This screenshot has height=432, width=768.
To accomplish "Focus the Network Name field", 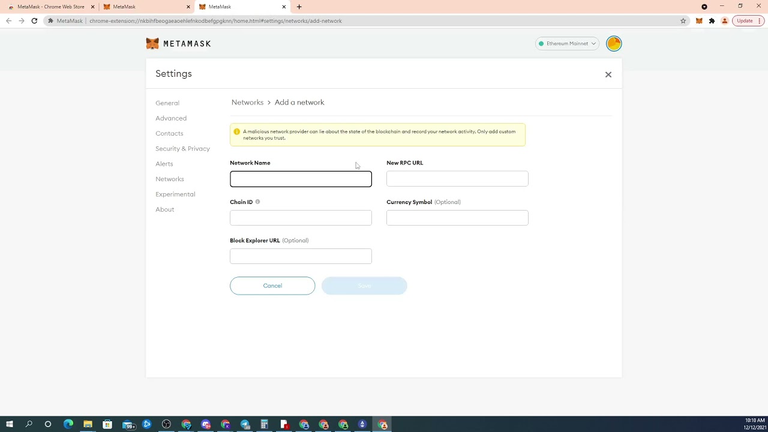I will coord(301,179).
